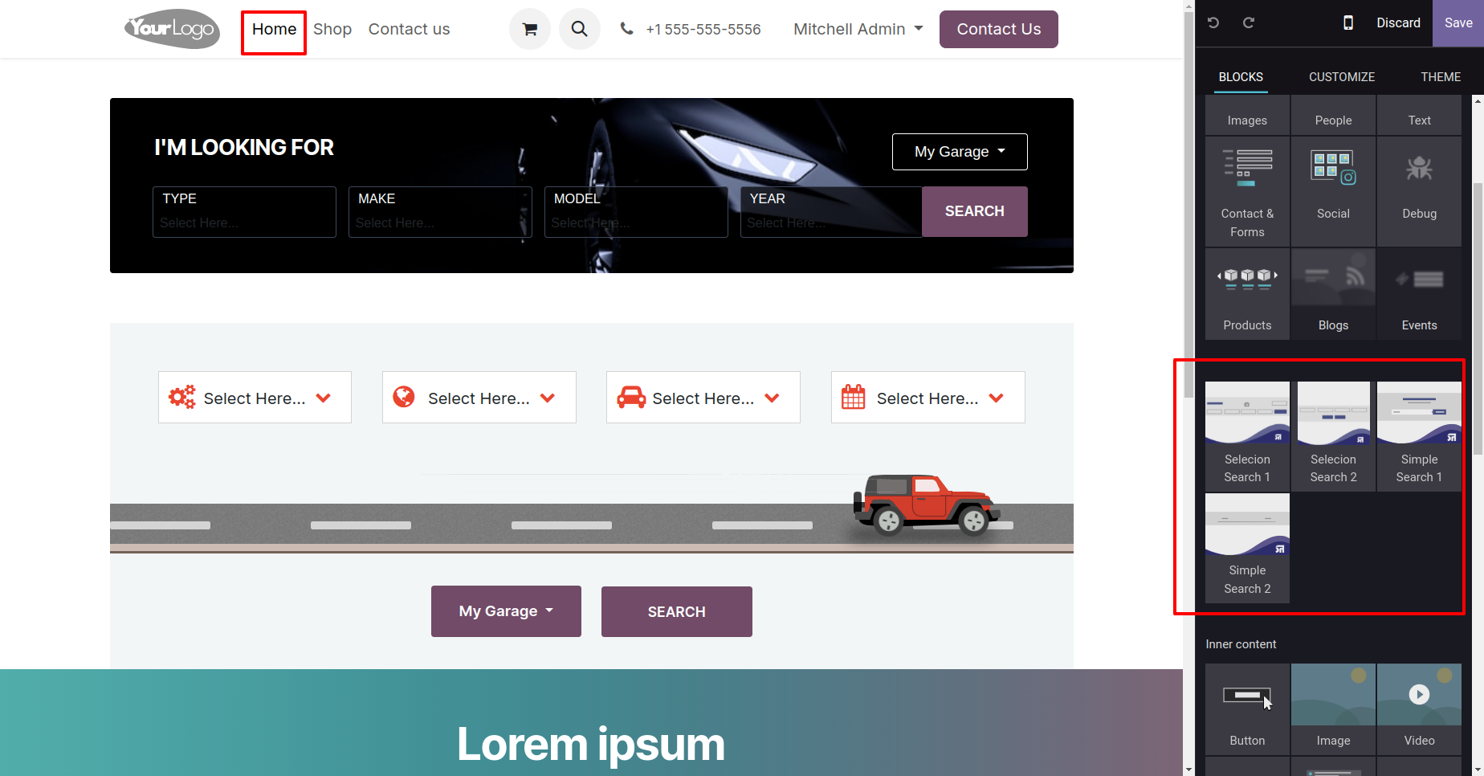Select the Products block category
1484x776 pixels.
[1247, 294]
